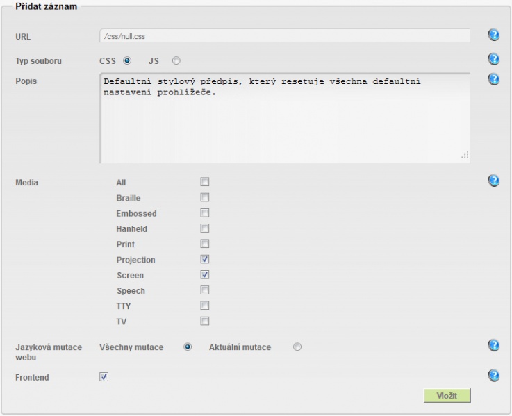Click the Vložit submit button
This screenshot has width=512, height=416.
click(x=447, y=396)
